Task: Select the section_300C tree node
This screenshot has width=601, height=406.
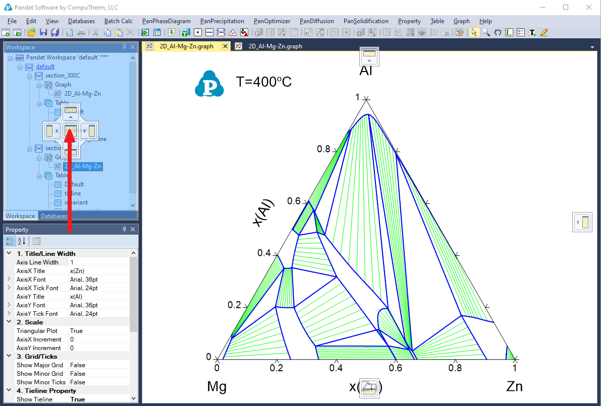Action: click(x=63, y=76)
